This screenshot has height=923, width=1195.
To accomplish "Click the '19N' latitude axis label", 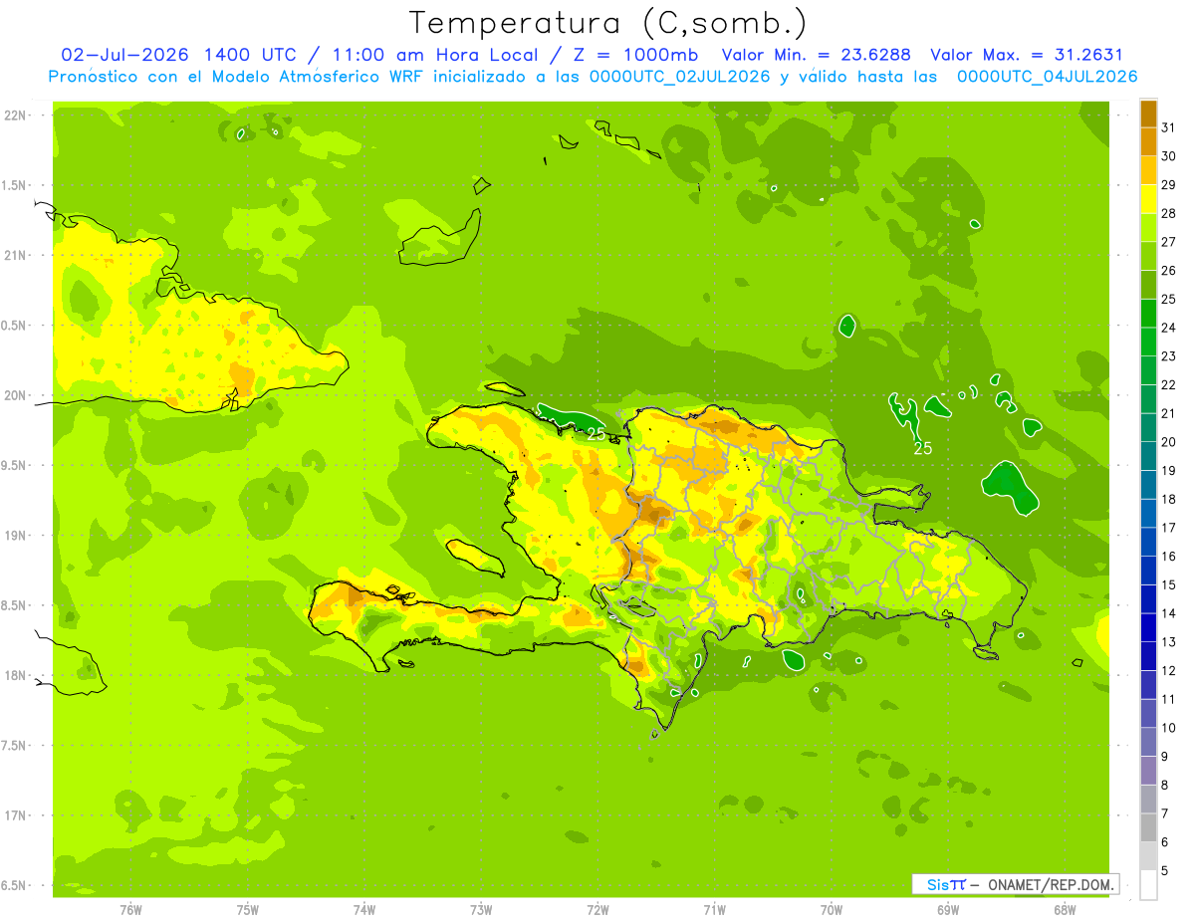I will point(15,536).
